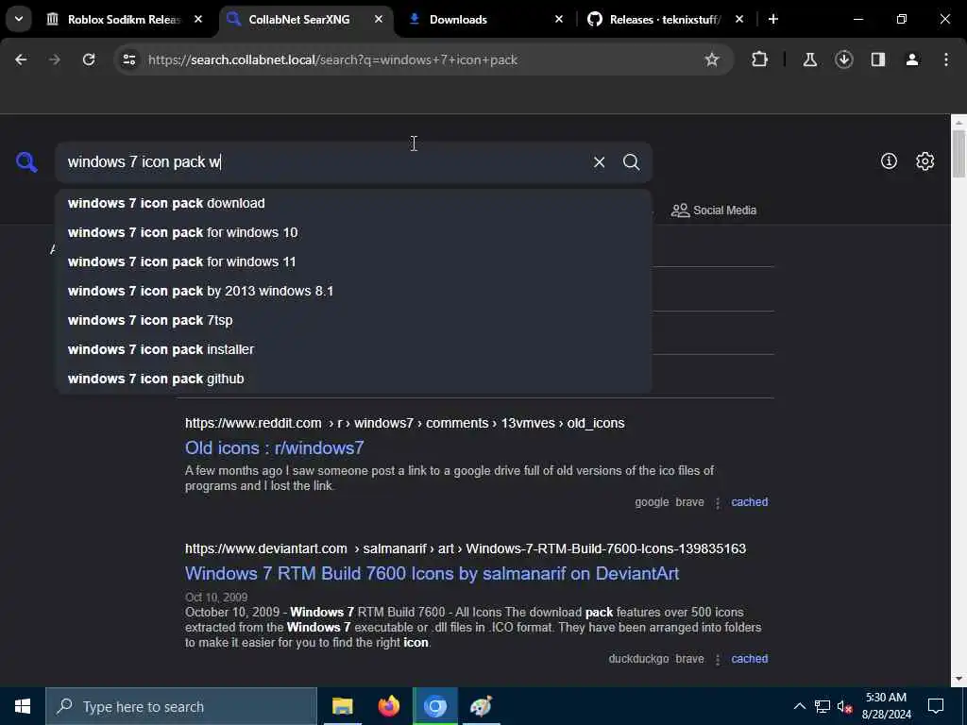
Task: Show hidden system tray icons
Action: click(799, 706)
